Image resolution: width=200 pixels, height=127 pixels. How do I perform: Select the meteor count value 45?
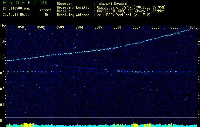click(46, 14)
